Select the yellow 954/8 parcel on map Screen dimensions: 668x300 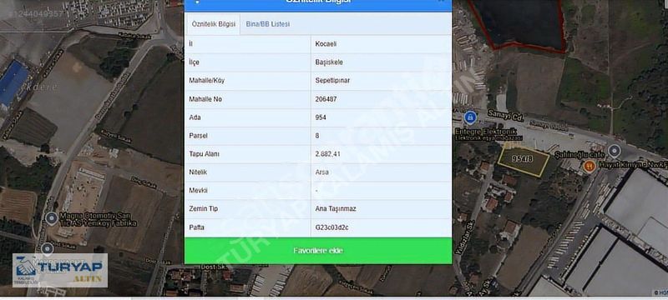pos(524,160)
